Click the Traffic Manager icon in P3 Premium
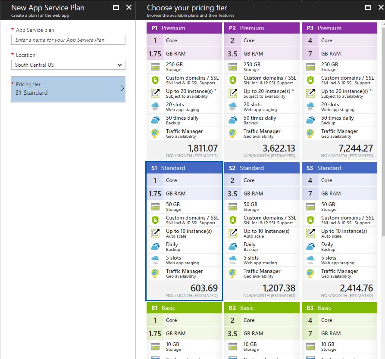The width and height of the screenshot is (385, 359). (x=310, y=133)
